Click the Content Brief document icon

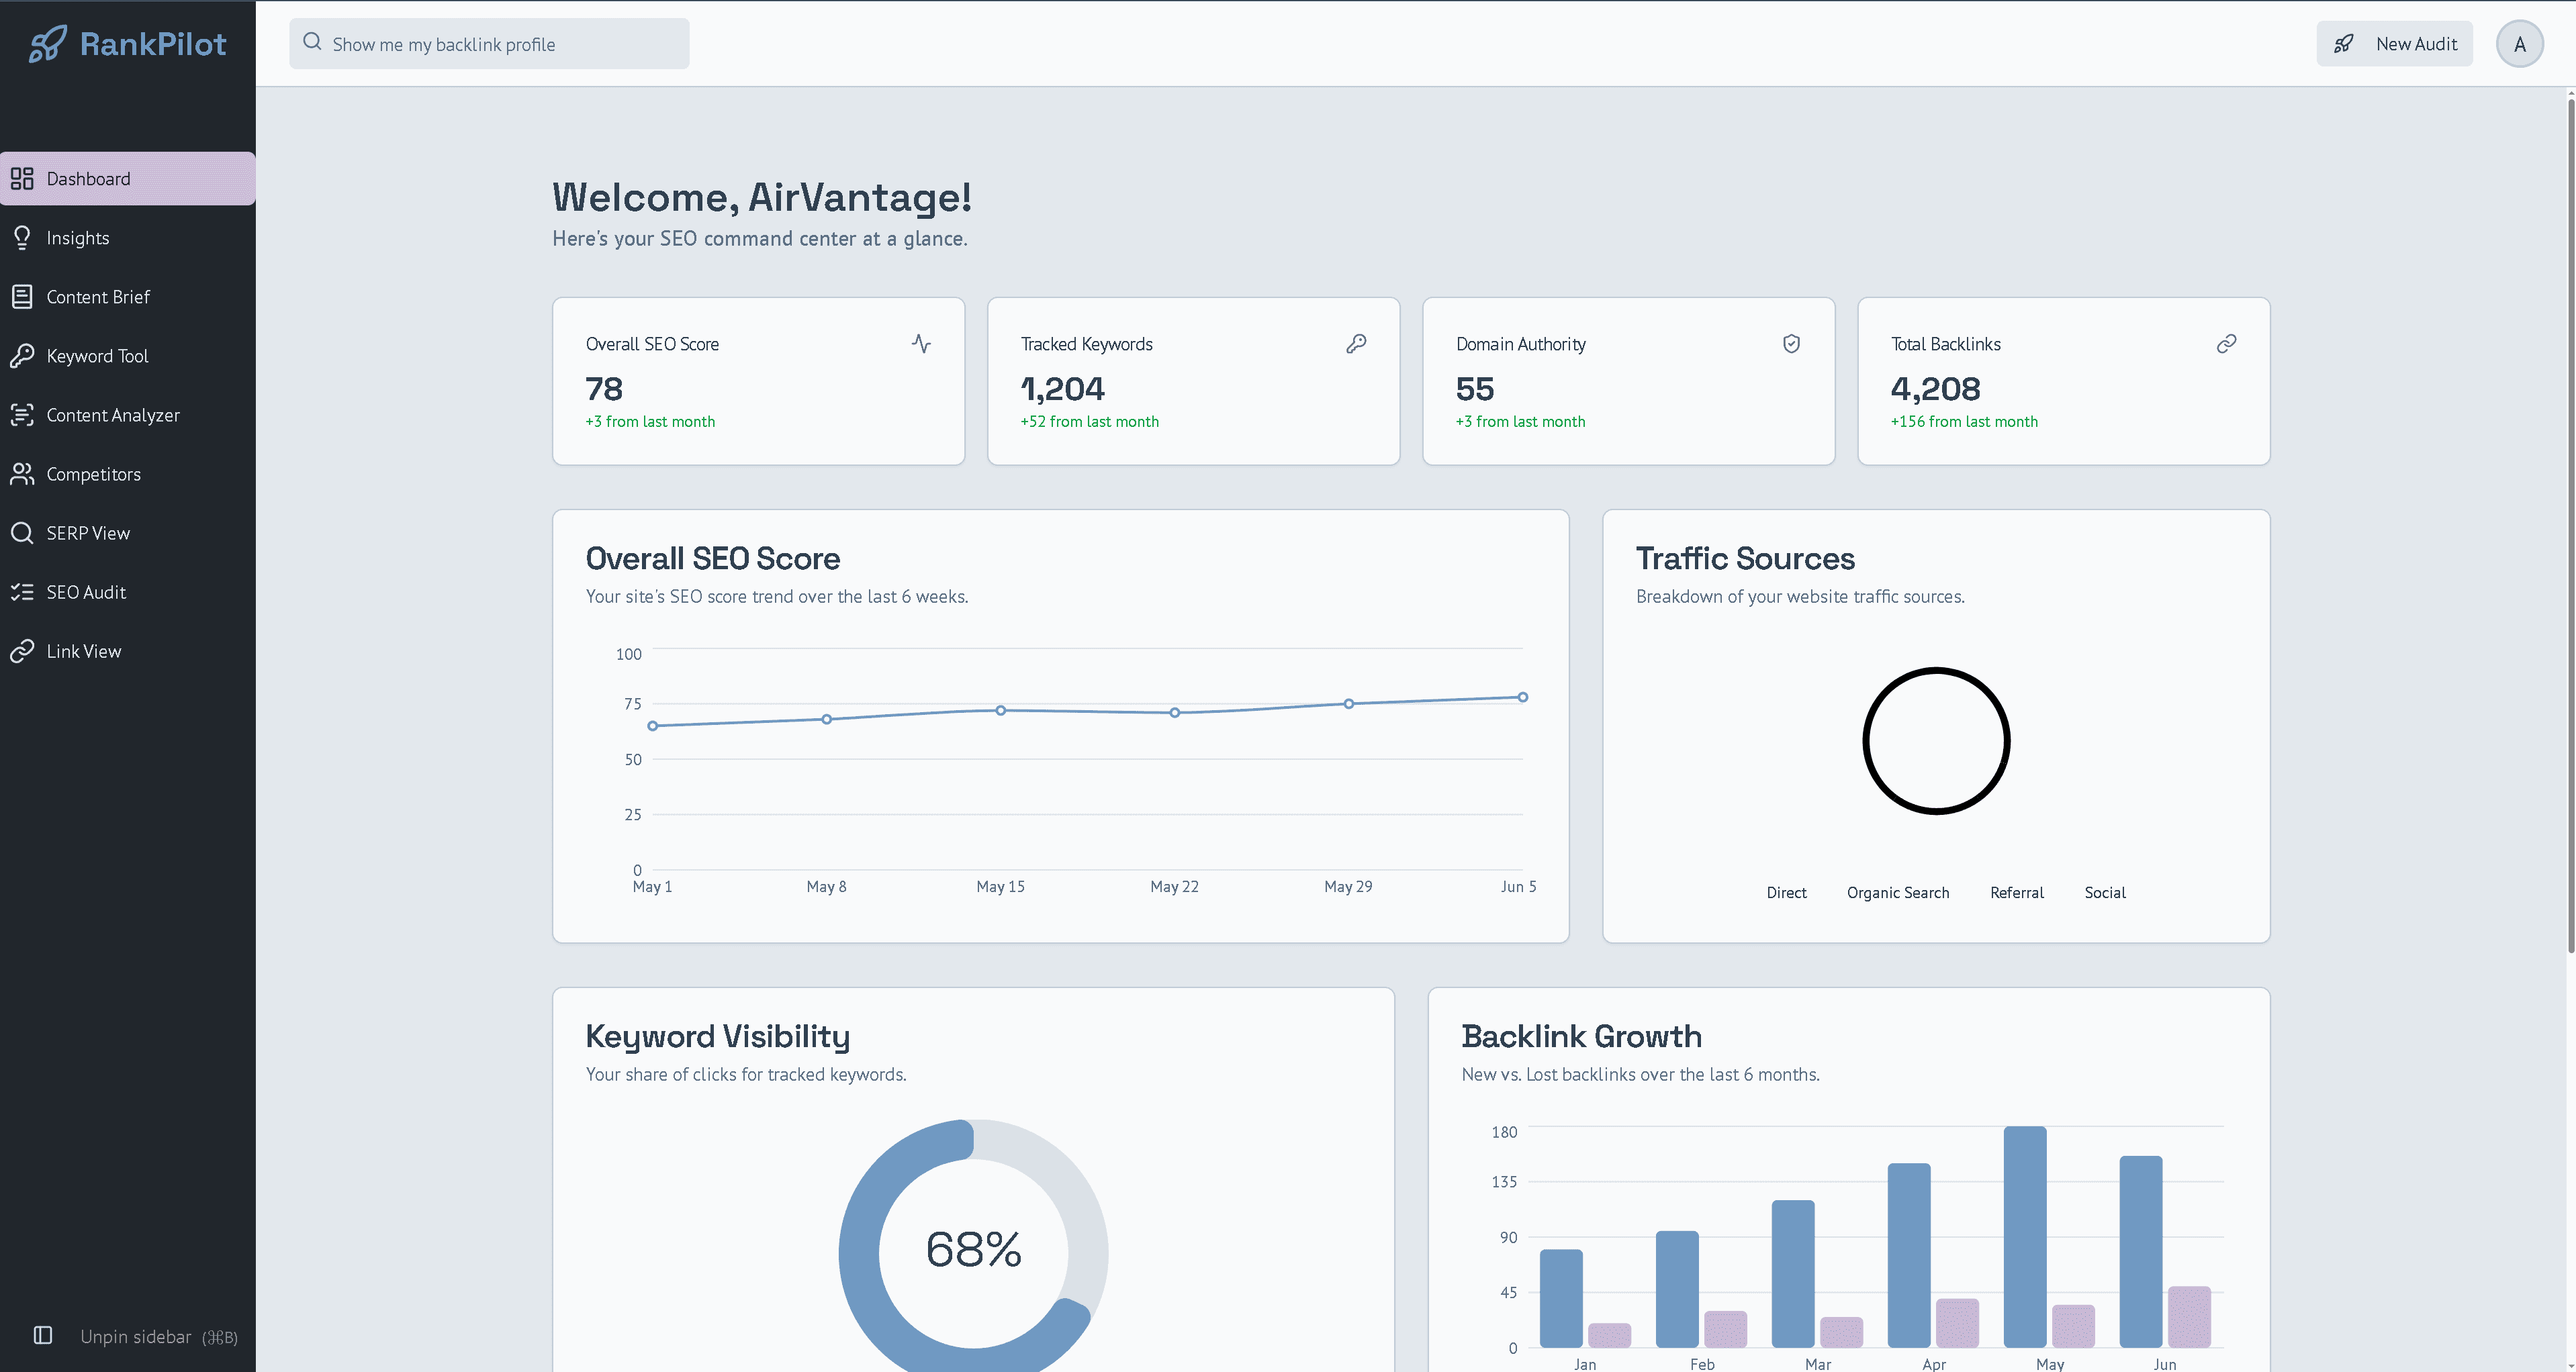(22, 297)
